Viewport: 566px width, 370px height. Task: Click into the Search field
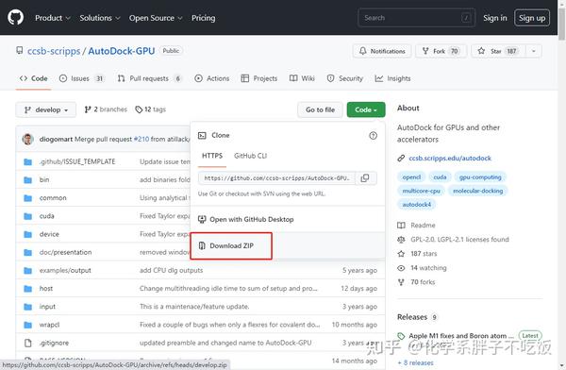coord(417,18)
